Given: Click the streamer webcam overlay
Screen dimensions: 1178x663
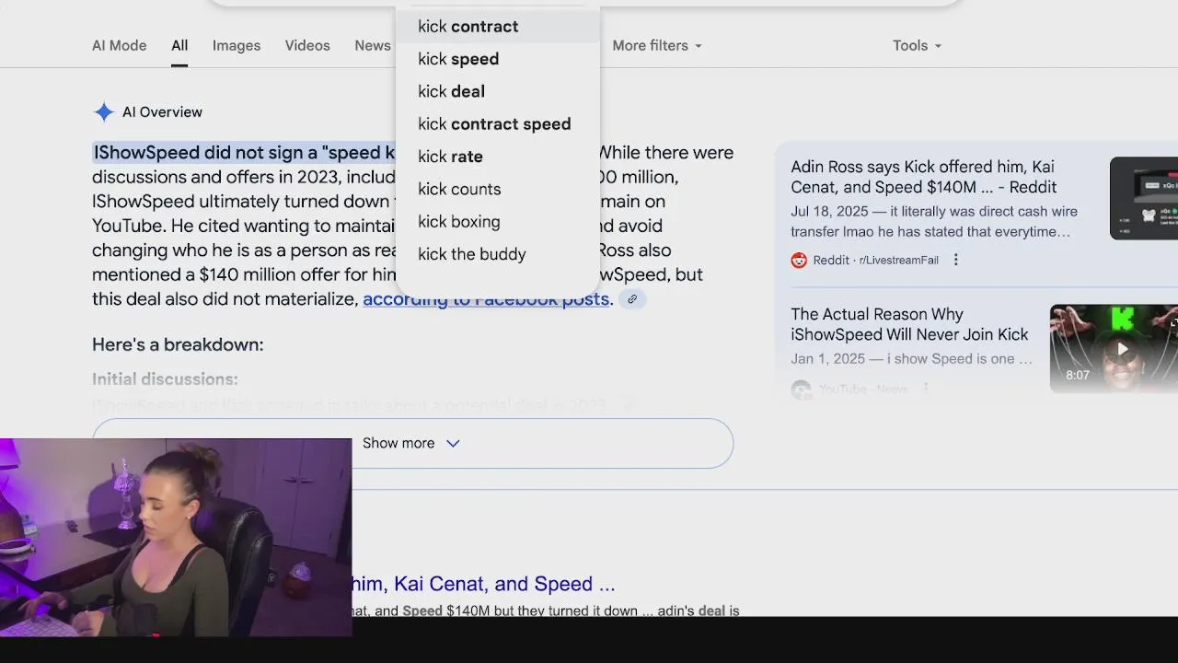Looking at the screenshot, I should (x=176, y=537).
